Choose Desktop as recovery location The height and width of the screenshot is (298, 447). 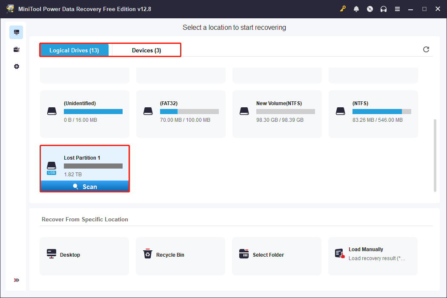point(84,255)
